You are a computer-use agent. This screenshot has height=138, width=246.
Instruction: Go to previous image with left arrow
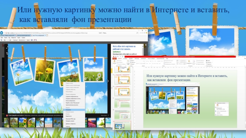click(x=7, y=81)
